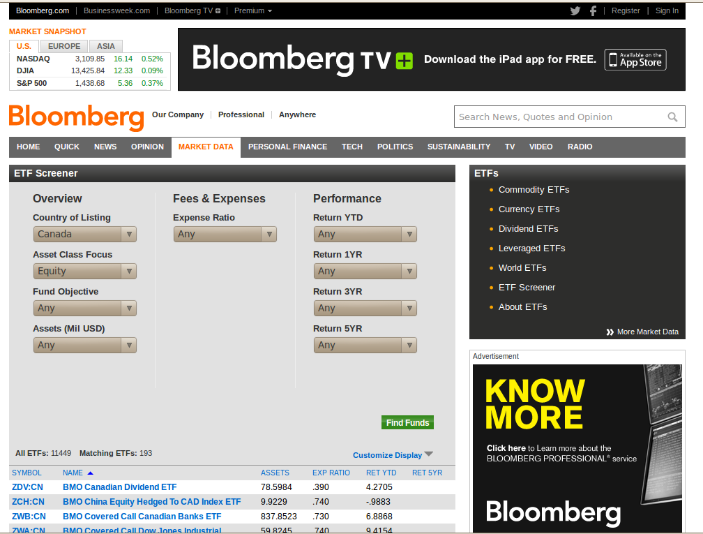Sort table by EXP RATIO column header
Image resolution: width=703 pixels, height=534 pixels.
point(331,473)
